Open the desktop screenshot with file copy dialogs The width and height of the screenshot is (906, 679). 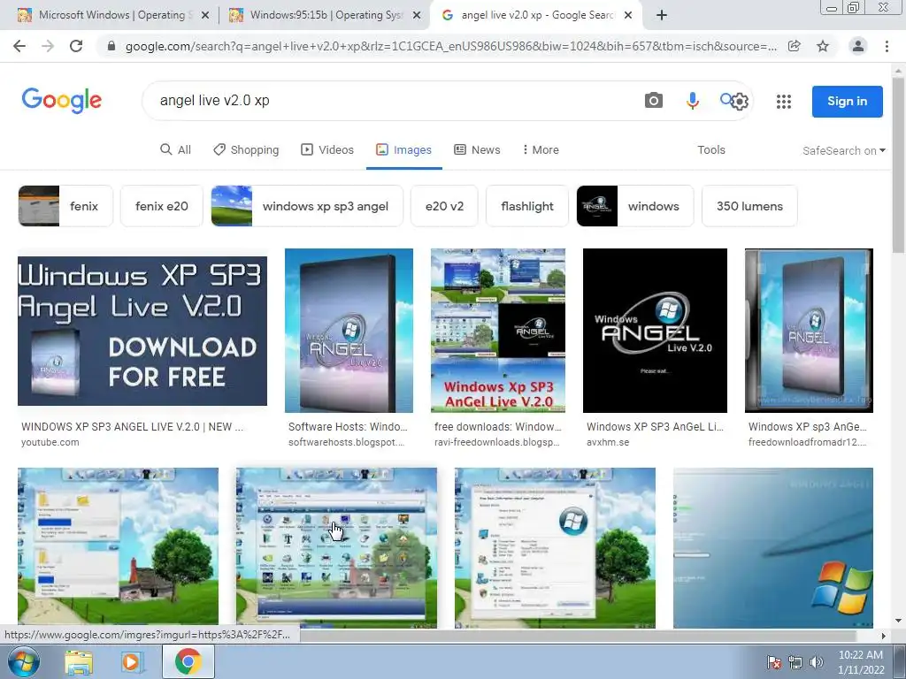pyautogui.click(x=118, y=547)
